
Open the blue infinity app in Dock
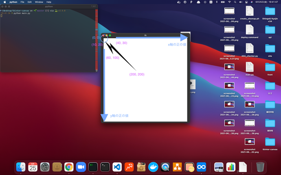(202, 167)
